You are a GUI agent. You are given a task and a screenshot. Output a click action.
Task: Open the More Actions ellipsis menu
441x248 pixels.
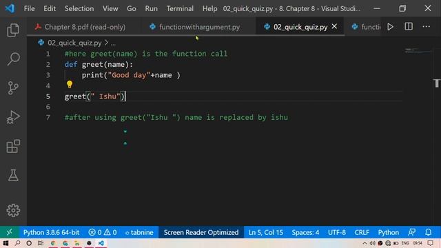point(426,26)
